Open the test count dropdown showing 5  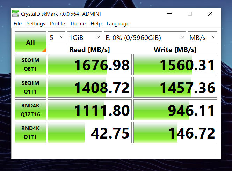pos(57,37)
